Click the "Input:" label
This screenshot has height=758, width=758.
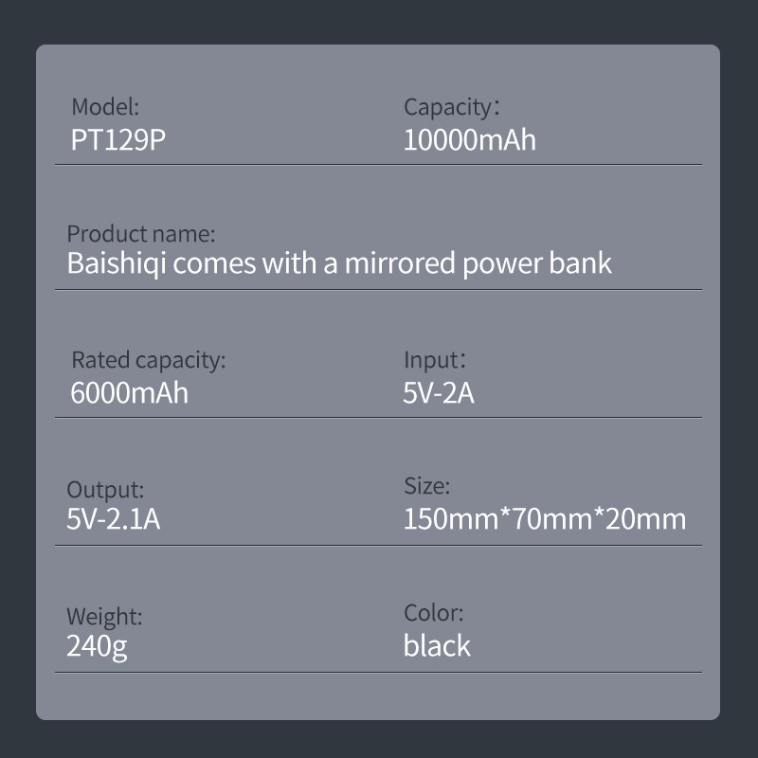435,360
